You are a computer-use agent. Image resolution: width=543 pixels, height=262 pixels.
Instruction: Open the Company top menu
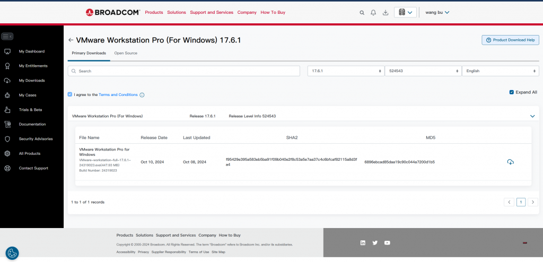coord(247,13)
